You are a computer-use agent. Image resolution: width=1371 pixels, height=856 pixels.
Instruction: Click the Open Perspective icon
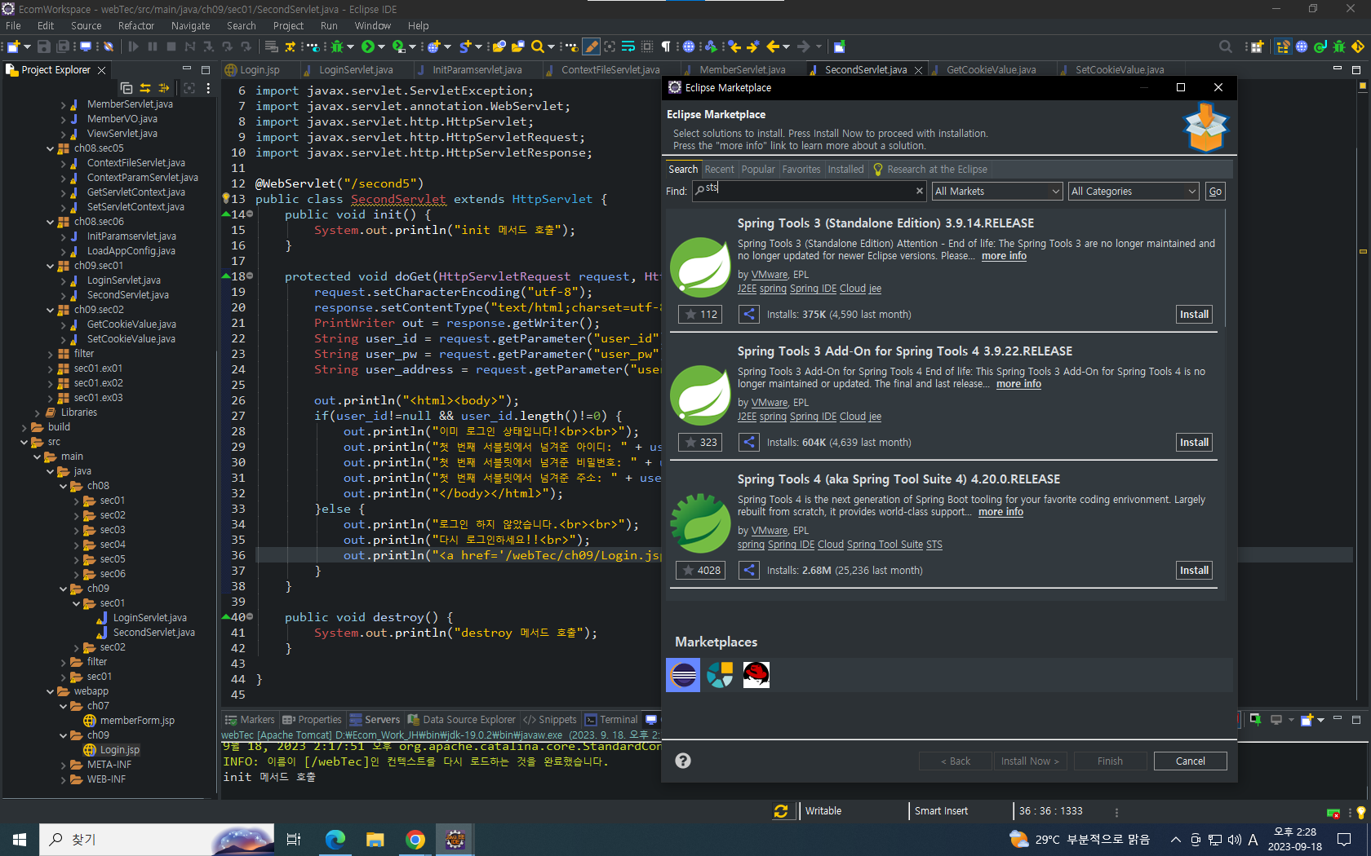[x=1257, y=46]
